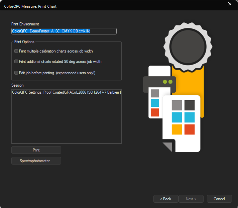Viewport: 238px width, 208px height.
Task: Enable printing multiple calibration charts across width
Action: click(x=16, y=51)
